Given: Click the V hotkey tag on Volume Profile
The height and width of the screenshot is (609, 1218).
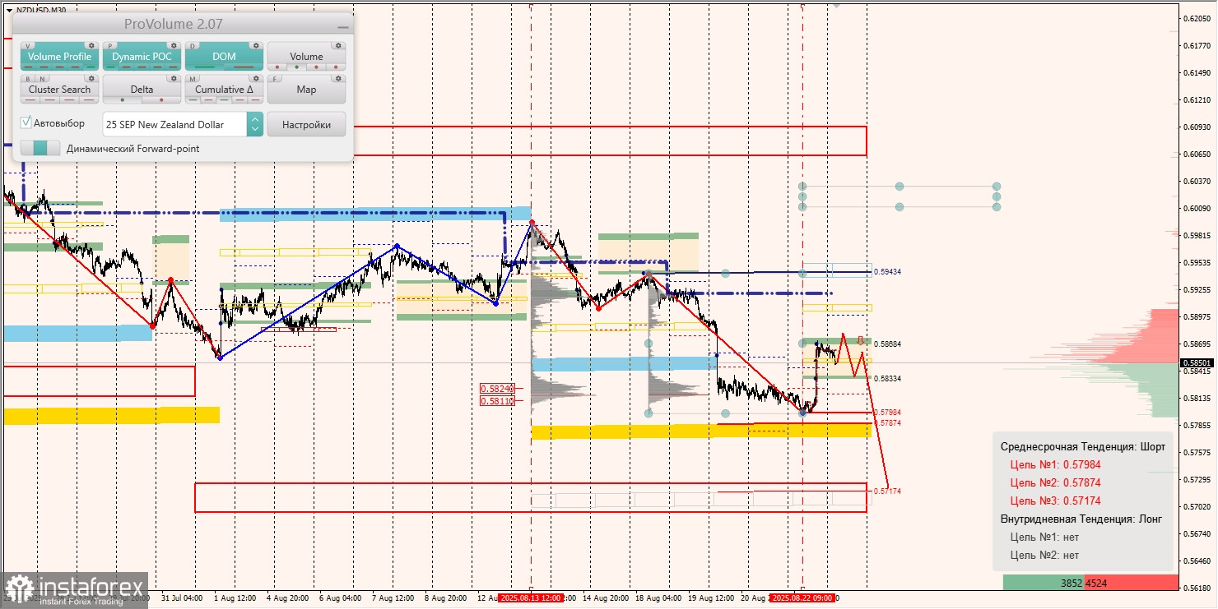Looking at the screenshot, I should click(27, 46).
